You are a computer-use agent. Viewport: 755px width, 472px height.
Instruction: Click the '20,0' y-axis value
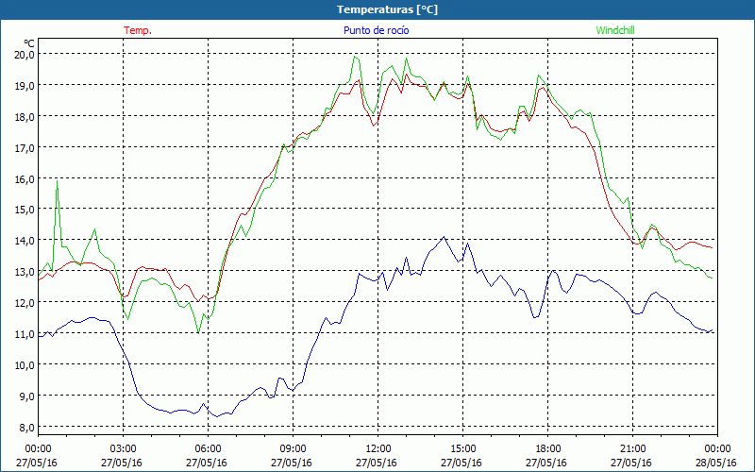point(25,55)
